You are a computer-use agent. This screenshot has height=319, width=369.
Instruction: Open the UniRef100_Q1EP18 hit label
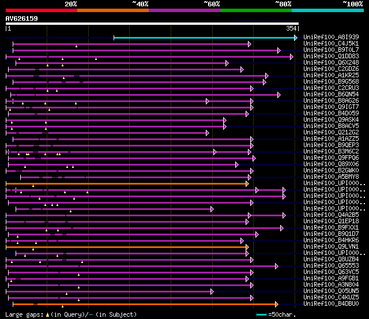click(331, 222)
